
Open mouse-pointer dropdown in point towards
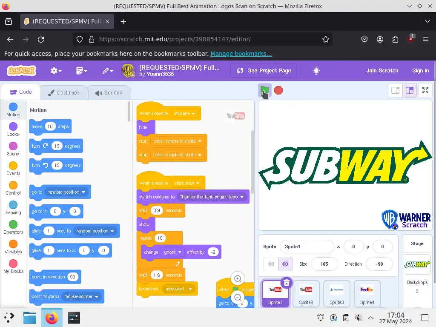[81, 296]
